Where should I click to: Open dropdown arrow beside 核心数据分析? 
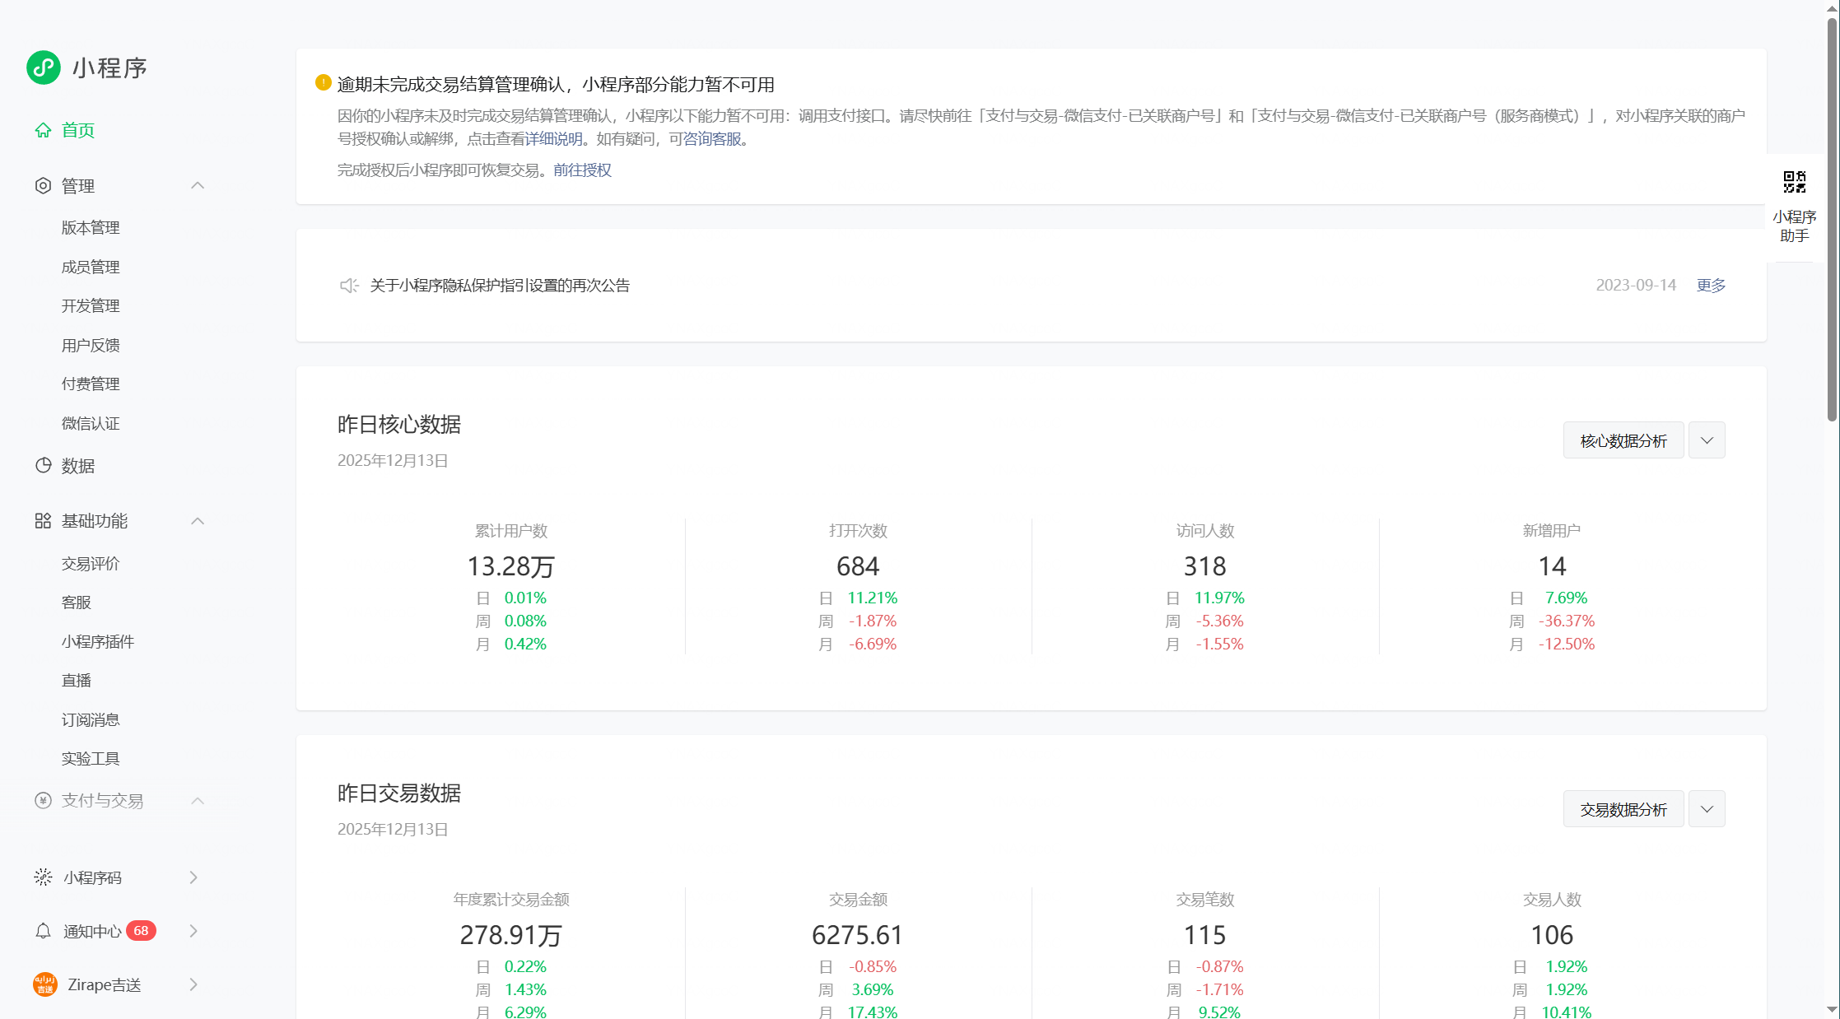[x=1707, y=440]
